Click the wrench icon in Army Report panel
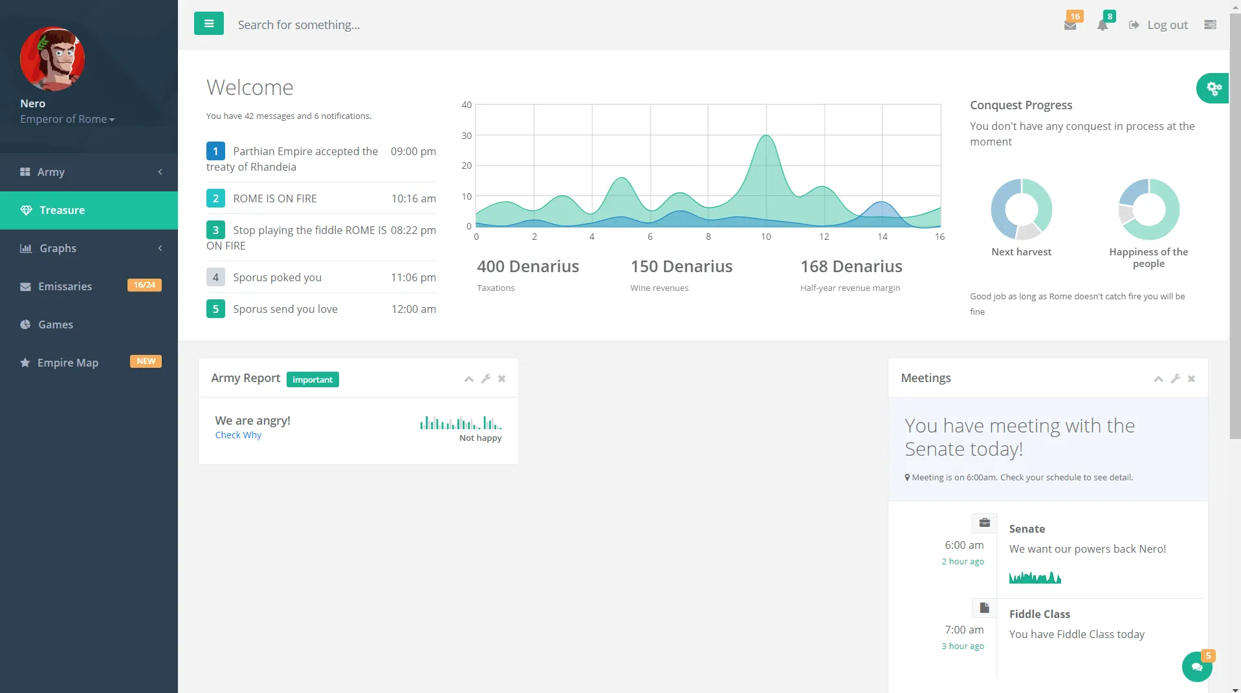This screenshot has width=1241, height=693. click(x=486, y=379)
